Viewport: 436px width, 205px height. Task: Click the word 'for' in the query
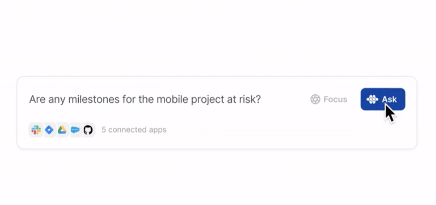point(129,99)
